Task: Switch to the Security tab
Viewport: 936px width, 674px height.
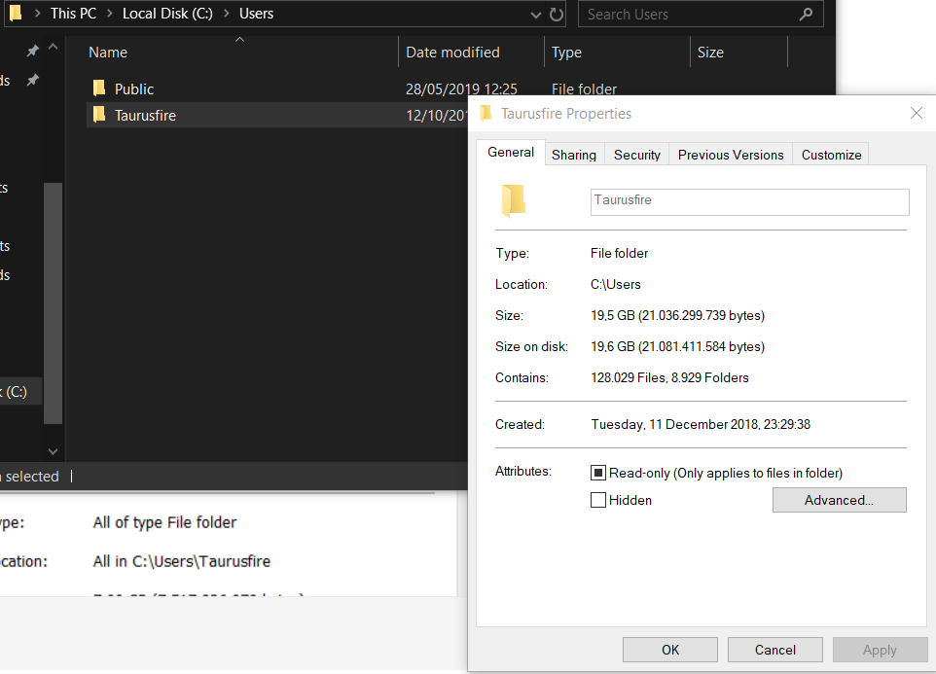Action: (637, 155)
